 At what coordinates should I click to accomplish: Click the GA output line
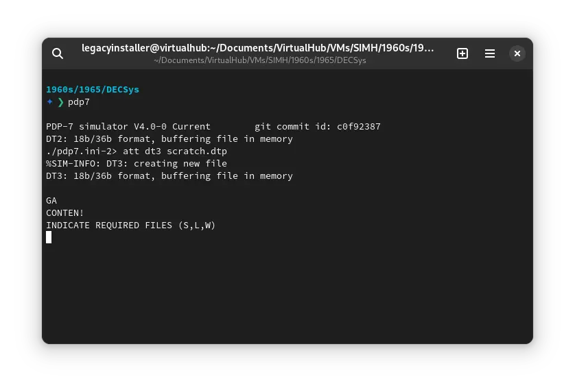tap(51, 201)
